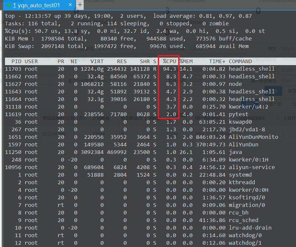296x247 pixels.
Task: Click the pytest process command name
Action: 239,114
